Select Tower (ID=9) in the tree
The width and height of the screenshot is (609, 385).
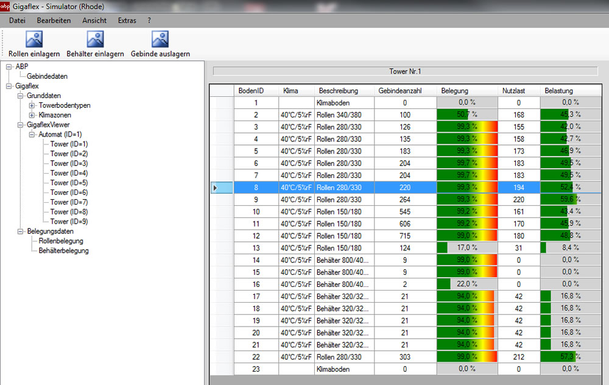69,222
